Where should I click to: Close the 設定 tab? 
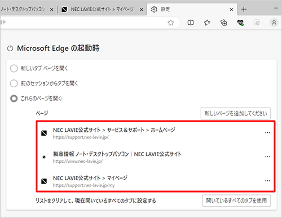coord(231,10)
